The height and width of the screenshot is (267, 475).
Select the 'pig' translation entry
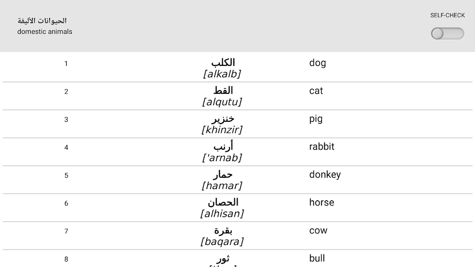316,119
